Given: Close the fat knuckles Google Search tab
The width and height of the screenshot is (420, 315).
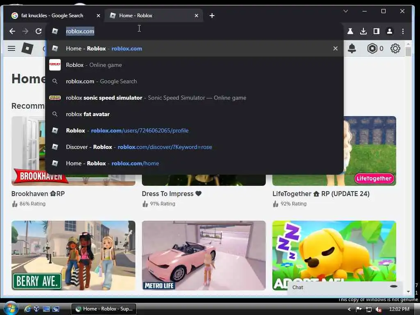Looking at the screenshot, I should (98, 16).
